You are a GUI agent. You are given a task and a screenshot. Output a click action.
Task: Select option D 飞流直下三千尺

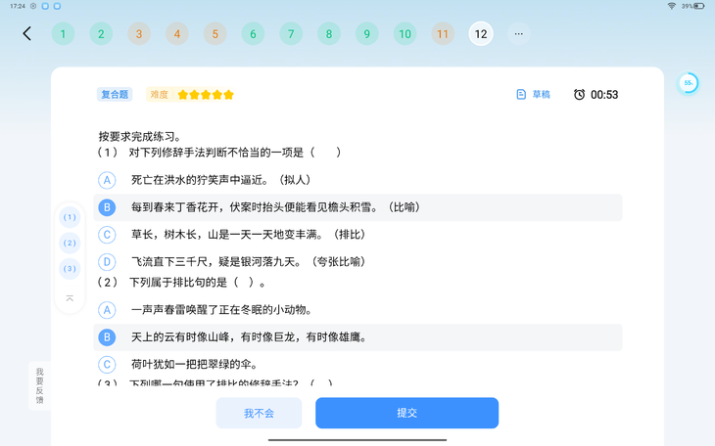click(107, 262)
